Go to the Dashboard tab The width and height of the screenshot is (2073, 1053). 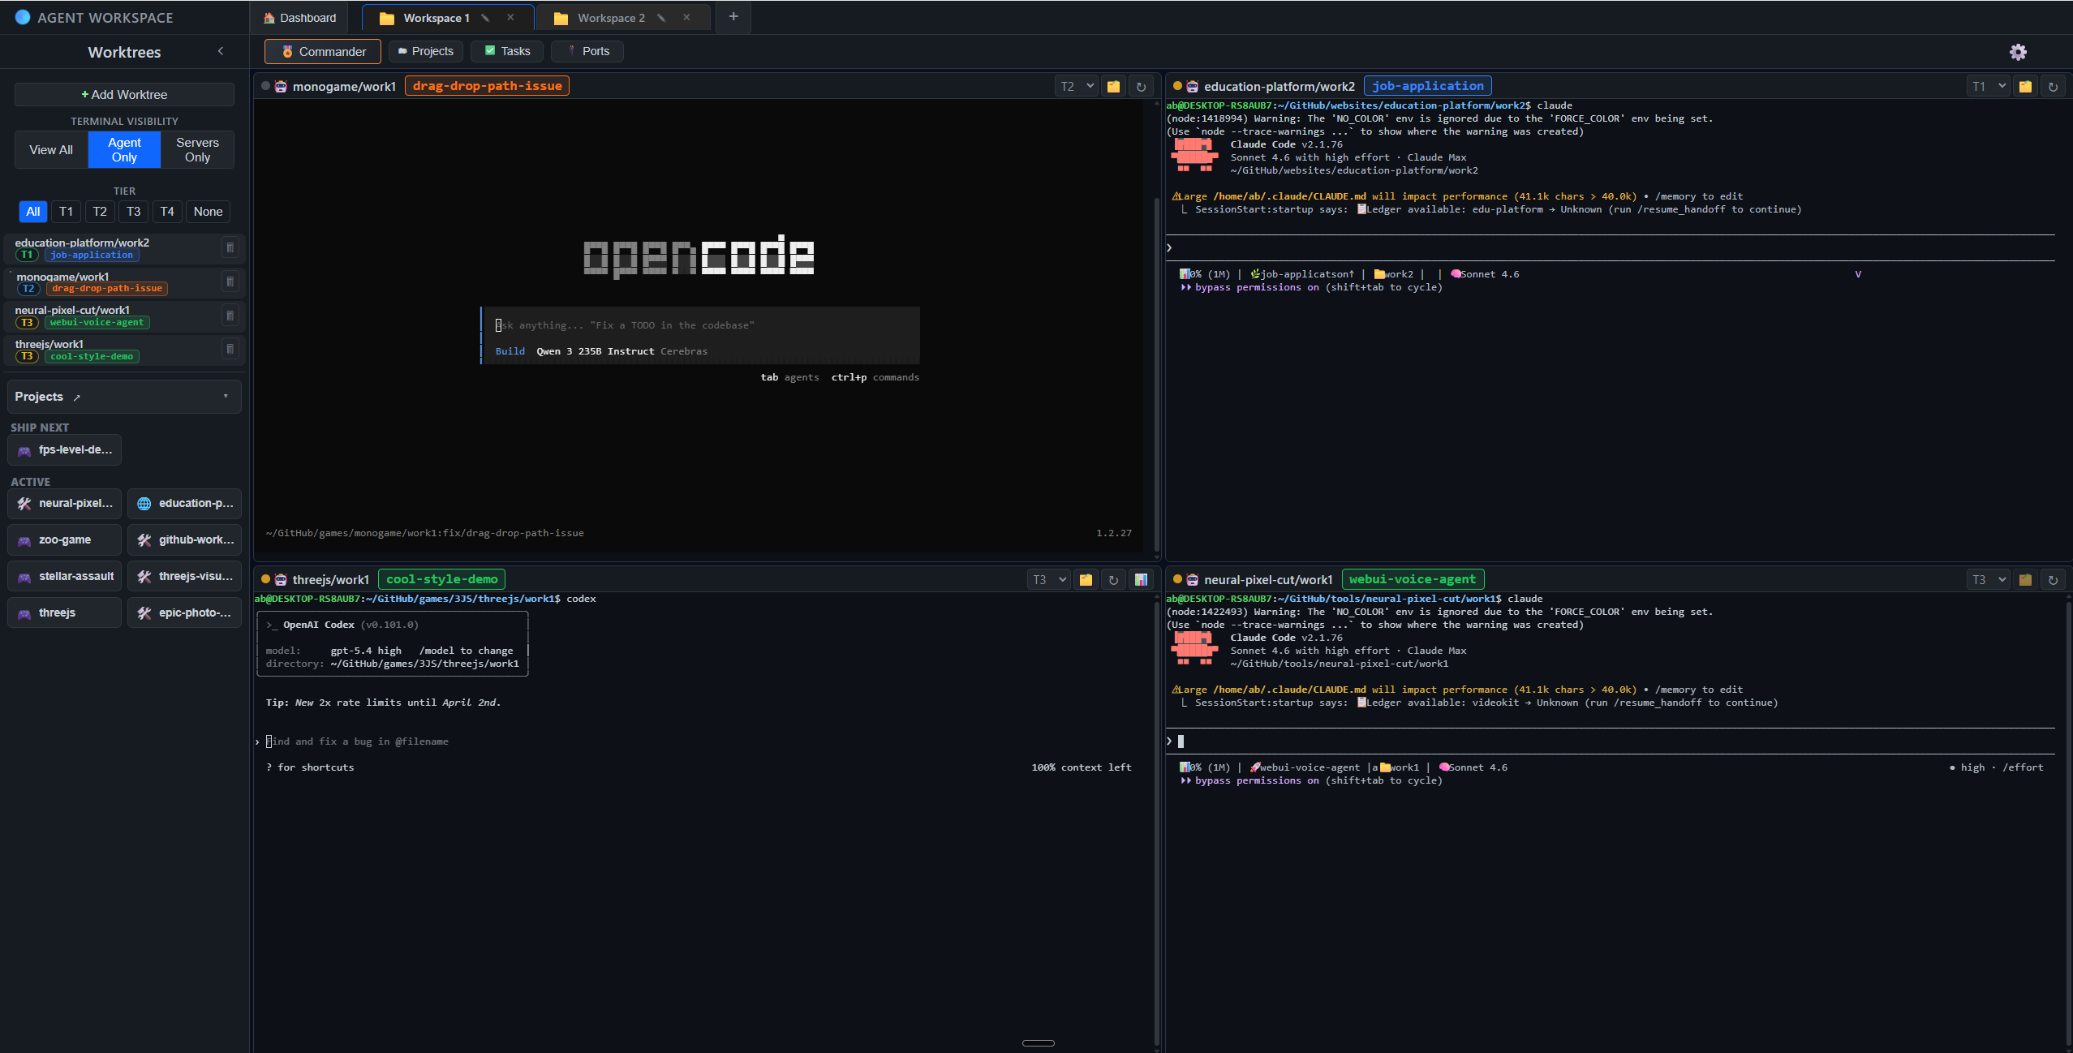299,17
